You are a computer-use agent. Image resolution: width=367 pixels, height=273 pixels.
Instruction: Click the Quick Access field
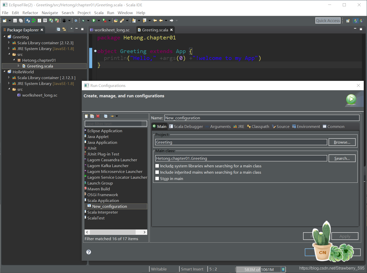click(x=328, y=21)
